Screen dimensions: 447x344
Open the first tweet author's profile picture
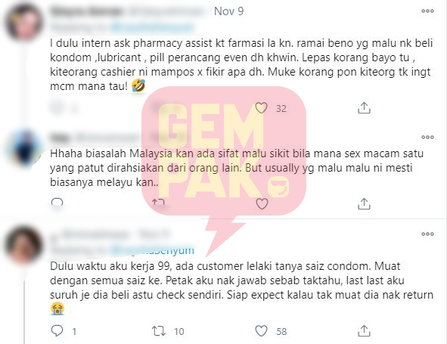[x=24, y=23]
